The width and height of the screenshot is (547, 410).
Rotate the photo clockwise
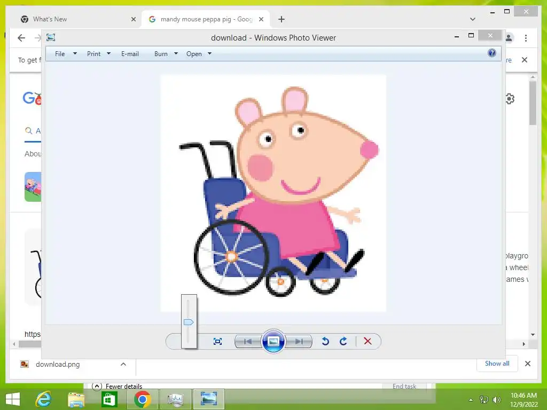[343, 341]
